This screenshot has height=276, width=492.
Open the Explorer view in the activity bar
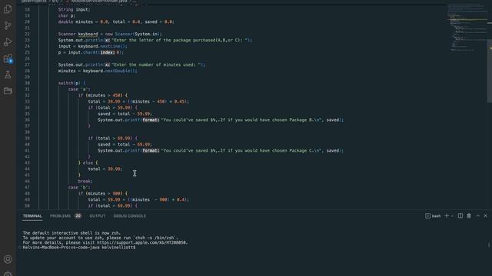click(8, 9)
